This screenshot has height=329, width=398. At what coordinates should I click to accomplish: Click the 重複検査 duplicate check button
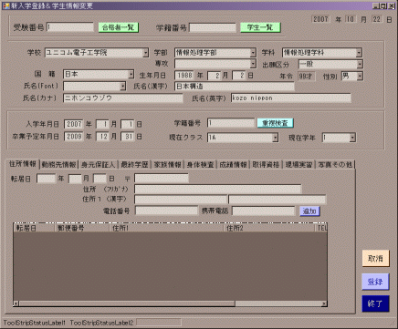click(275, 123)
